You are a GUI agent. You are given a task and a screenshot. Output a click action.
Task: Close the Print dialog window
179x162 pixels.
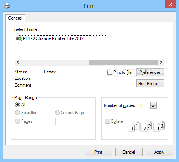tap(171, 4)
